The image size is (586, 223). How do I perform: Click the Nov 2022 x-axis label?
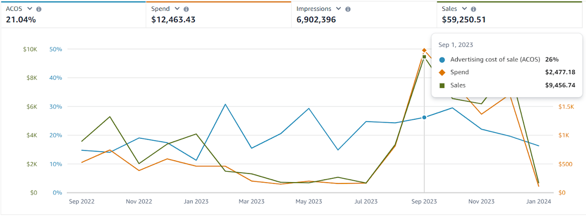click(x=139, y=202)
